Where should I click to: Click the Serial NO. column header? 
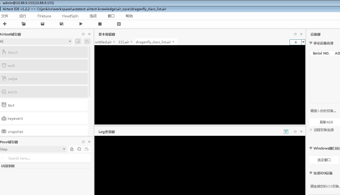[x=321, y=53]
